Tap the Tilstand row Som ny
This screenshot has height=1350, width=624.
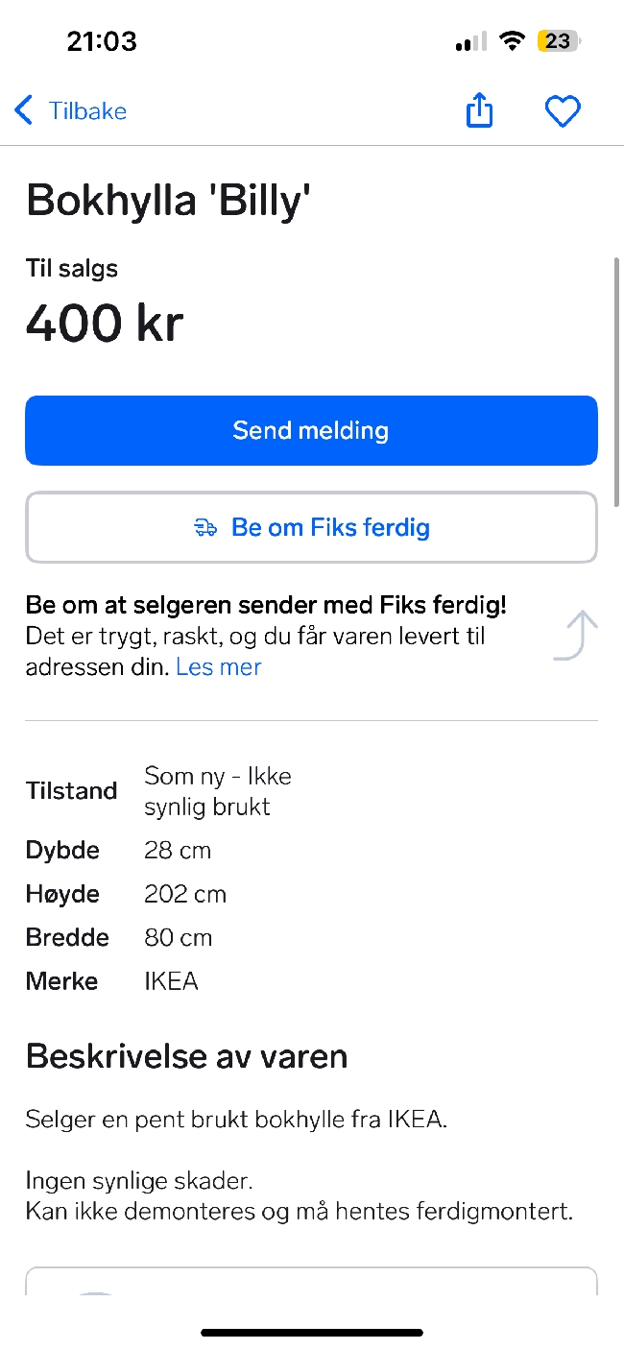[x=217, y=790]
